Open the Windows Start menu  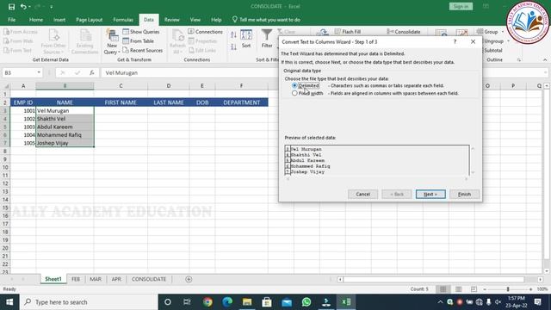coord(9,302)
